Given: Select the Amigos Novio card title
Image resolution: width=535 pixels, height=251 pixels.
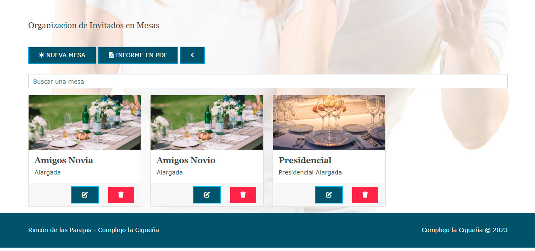Looking at the screenshot, I should click(186, 160).
